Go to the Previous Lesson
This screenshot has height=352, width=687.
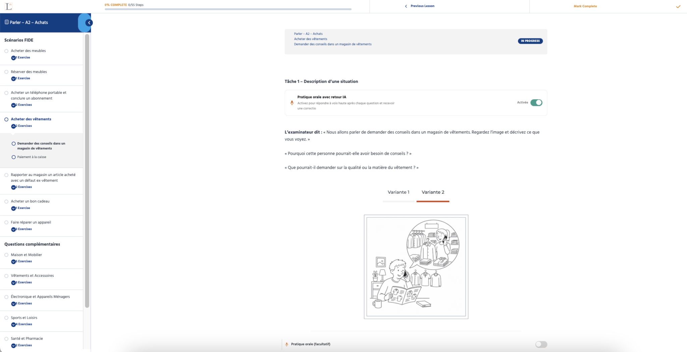(x=422, y=6)
